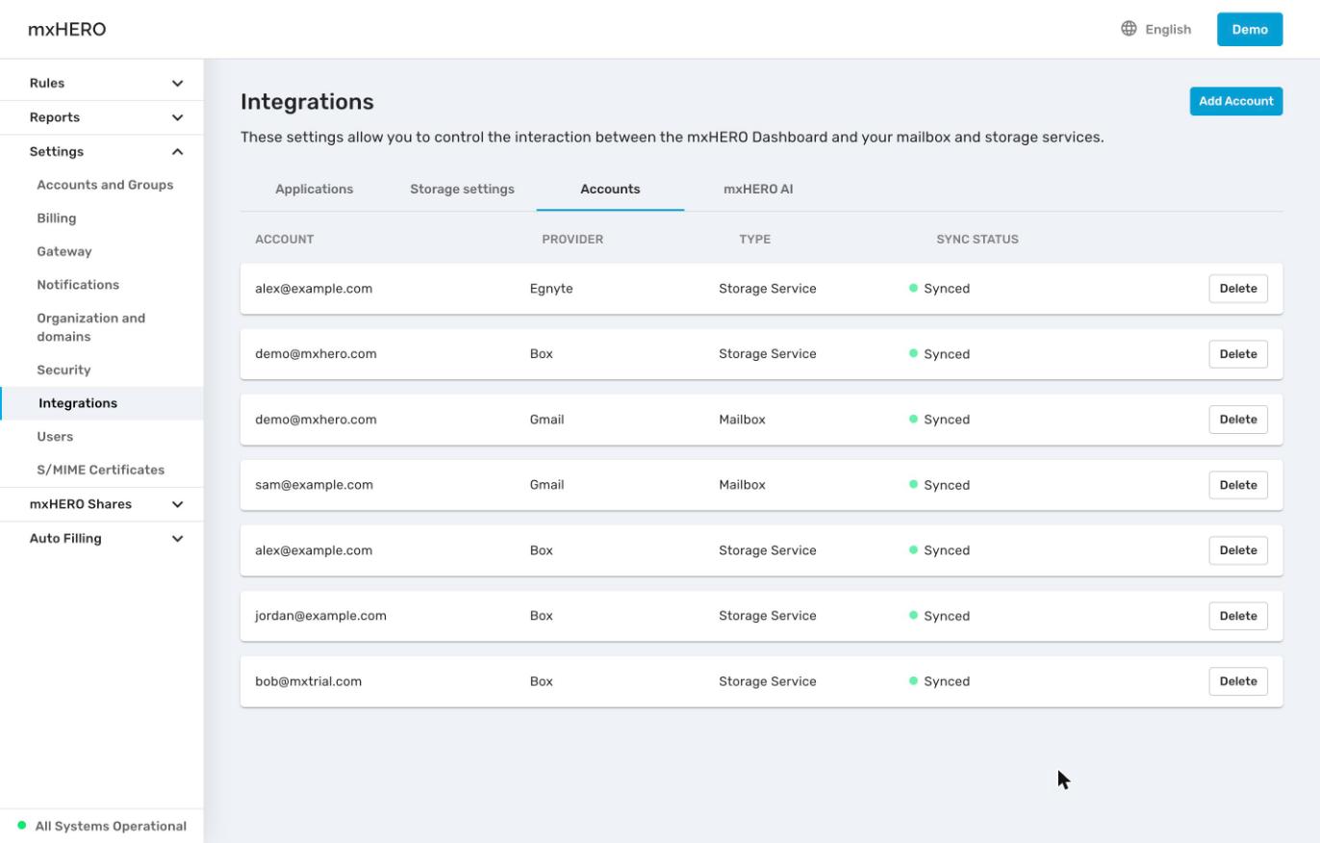Screen dimensions: 1320x843
Task: Delete the demo@mxhero.com Gmail account
Action: 1238,420
